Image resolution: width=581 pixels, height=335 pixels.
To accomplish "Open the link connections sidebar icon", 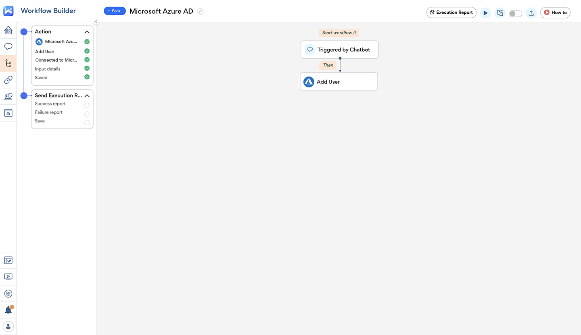I will [x=8, y=80].
